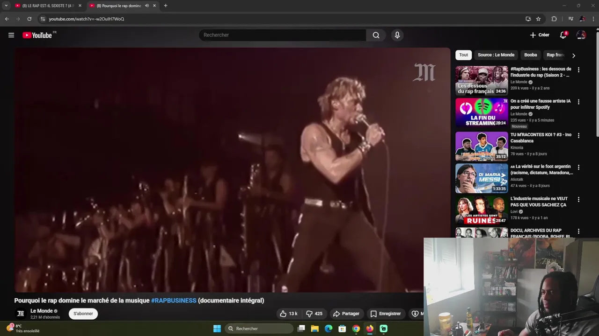Open options for L'industrie musicale video
The width and height of the screenshot is (599, 336).
578,199
